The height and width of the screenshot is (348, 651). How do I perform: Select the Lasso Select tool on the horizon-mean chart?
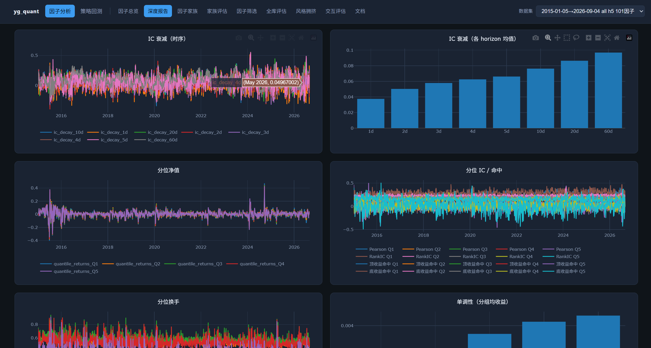tap(576, 38)
